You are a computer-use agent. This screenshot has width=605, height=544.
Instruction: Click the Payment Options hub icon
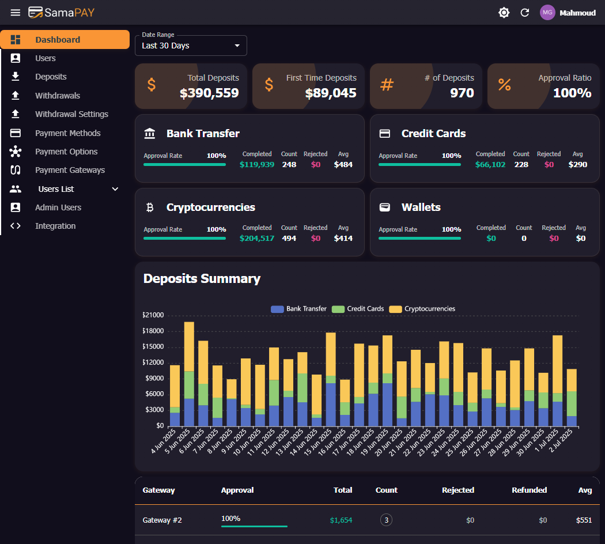(16, 152)
